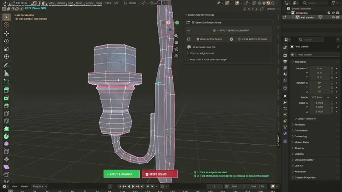Screen dimensions: 342x192
Task: Select the Annotate tool
Action: click(x=6, y=65)
